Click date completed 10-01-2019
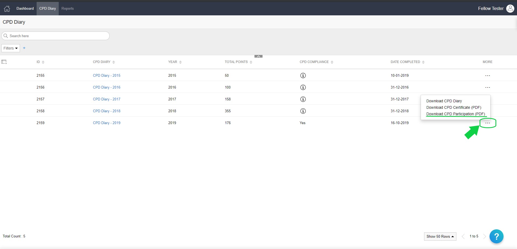The height and width of the screenshot is (249, 517). 400,76
